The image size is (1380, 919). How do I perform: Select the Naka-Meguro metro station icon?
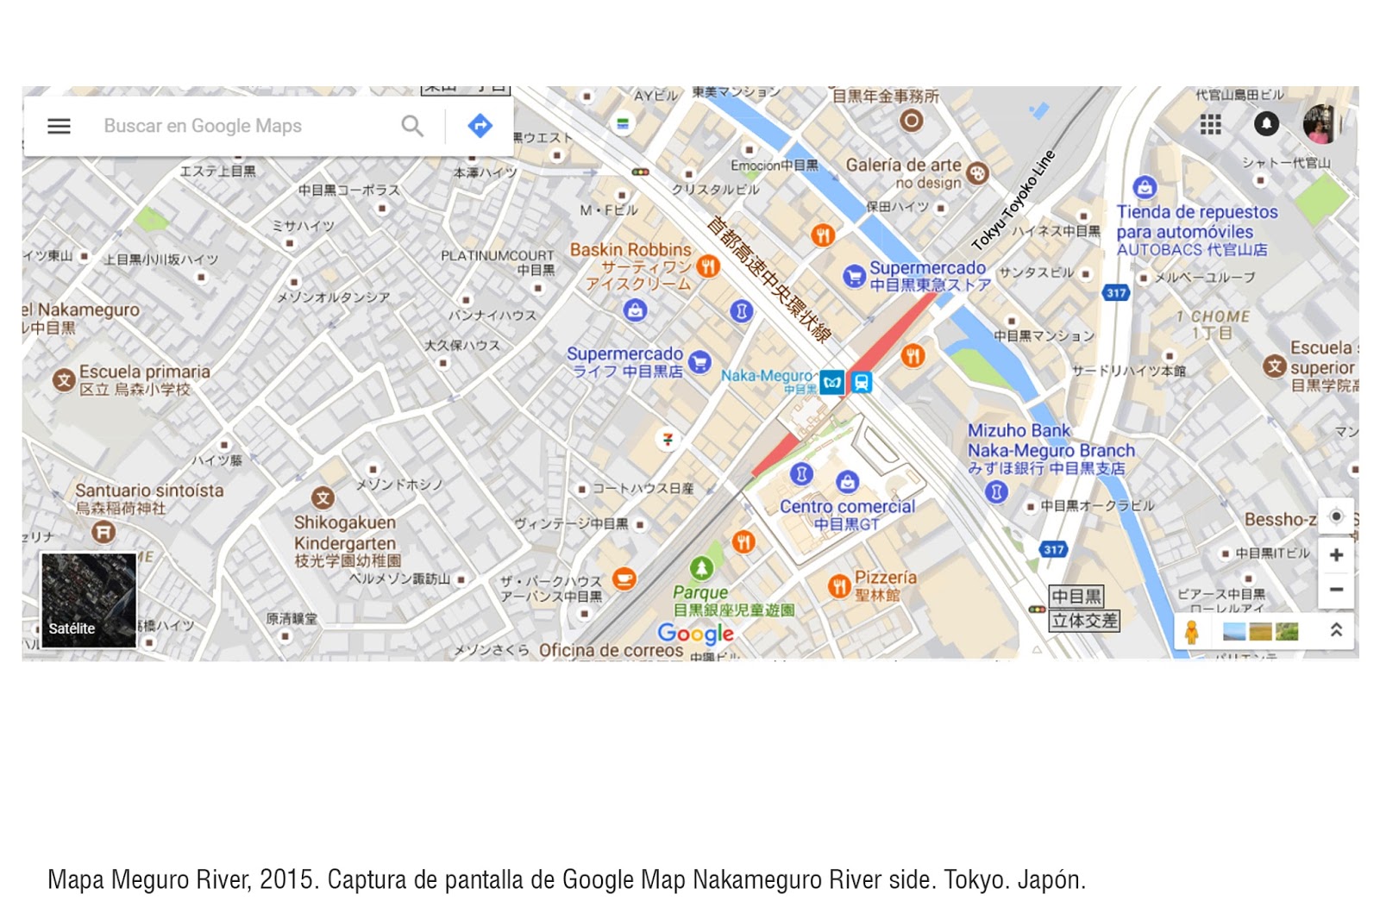832,382
